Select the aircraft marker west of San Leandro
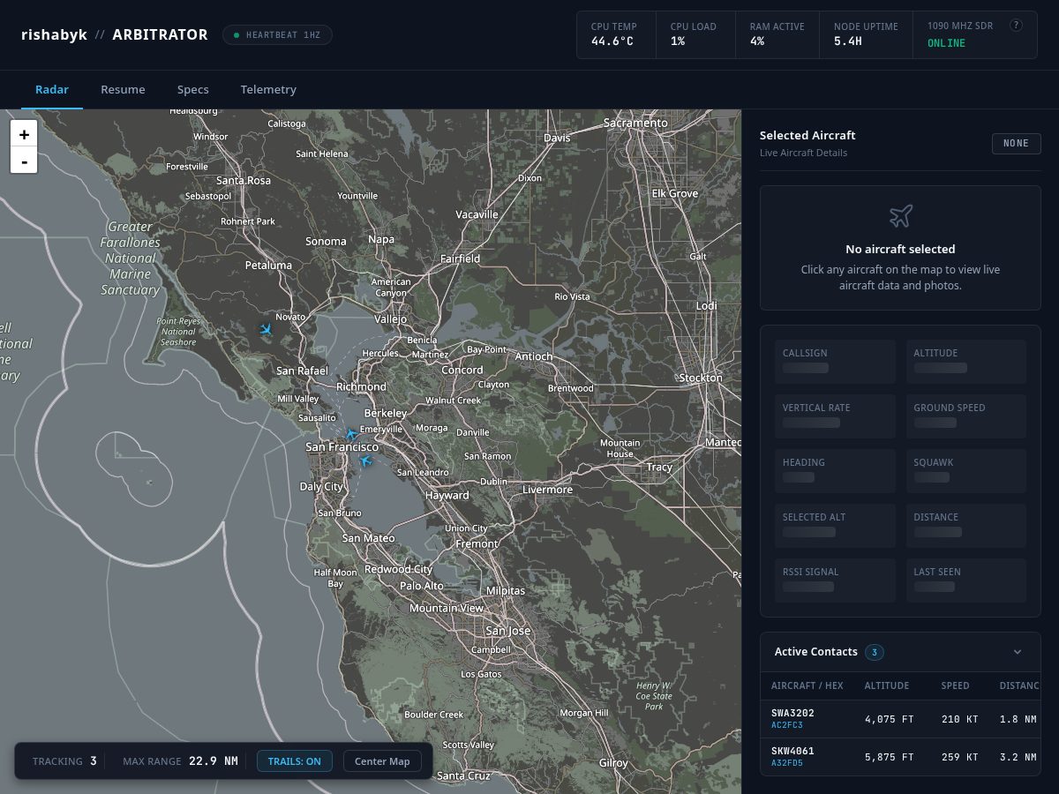Image resolution: width=1059 pixels, height=794 pixels. tap(365, 461)
